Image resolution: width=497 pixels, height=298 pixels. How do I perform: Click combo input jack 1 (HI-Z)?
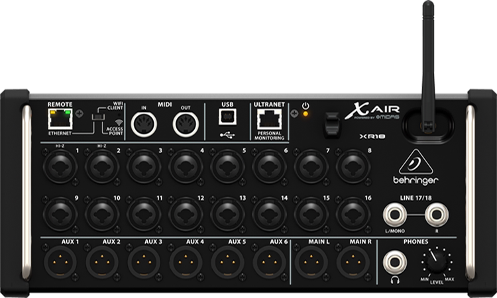pyautogui.click(x=60, y=167)
